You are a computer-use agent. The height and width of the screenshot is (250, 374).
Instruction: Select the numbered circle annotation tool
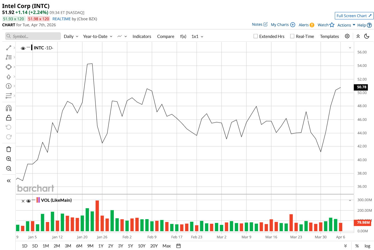pyautogui.click(x=9, y=86)
